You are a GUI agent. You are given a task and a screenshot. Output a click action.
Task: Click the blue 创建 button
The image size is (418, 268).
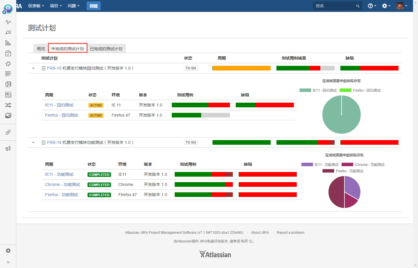click(94, 6)
